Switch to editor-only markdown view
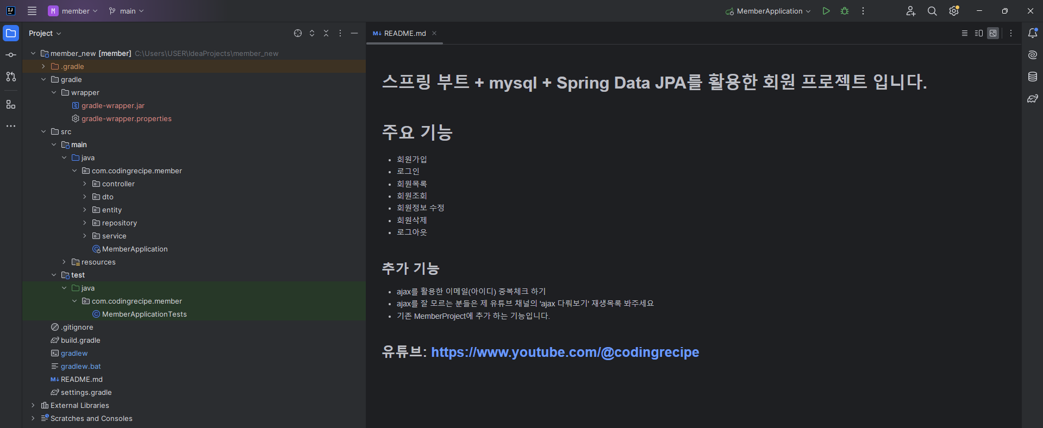 click(x=965, y=33)
